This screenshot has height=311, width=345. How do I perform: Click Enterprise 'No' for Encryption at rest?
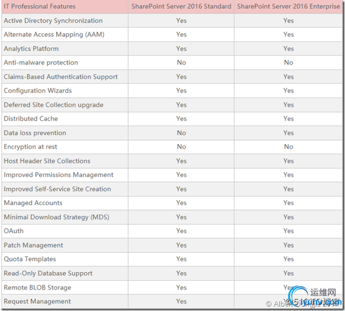click(x=289, y=147)
